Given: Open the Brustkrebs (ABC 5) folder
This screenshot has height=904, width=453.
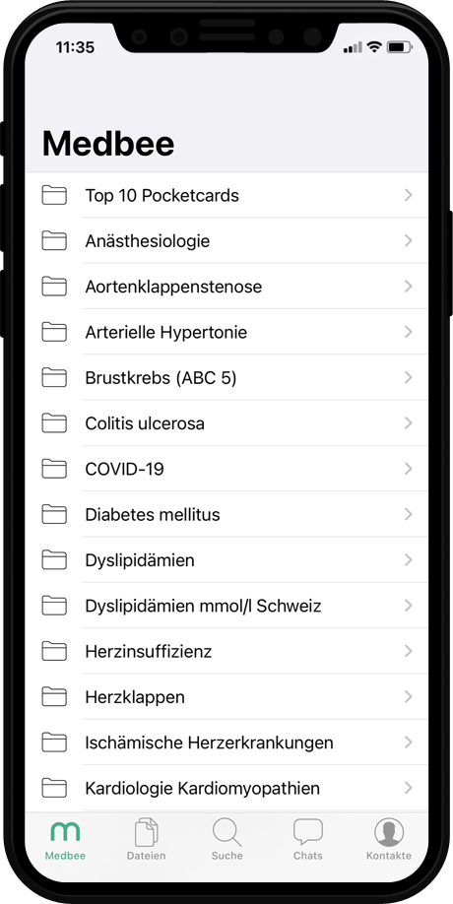Looking at the screenshot, I should point(226,377).
